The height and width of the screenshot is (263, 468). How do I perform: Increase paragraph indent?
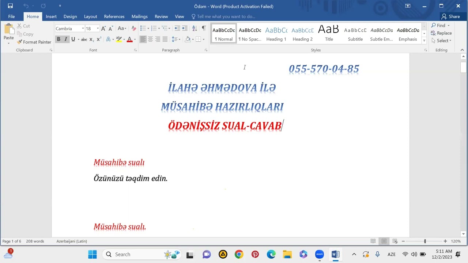pyautogui.click(x=185, y=28)
